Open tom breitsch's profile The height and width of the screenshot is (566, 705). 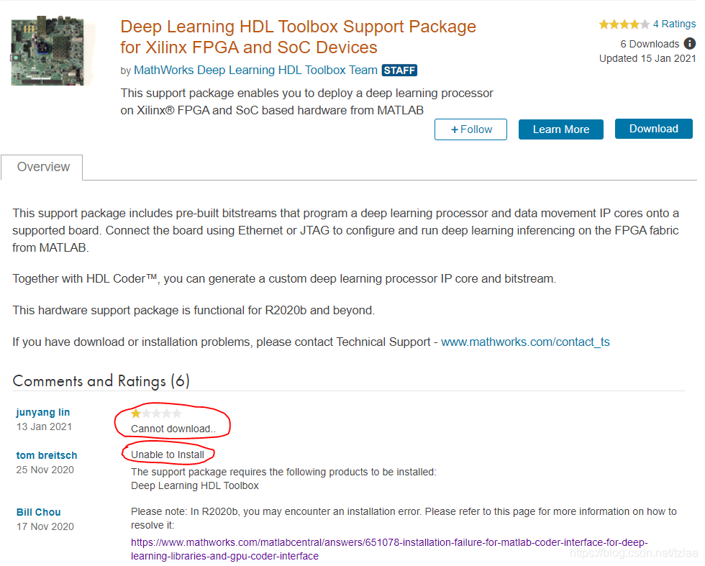tap(47, 455)
